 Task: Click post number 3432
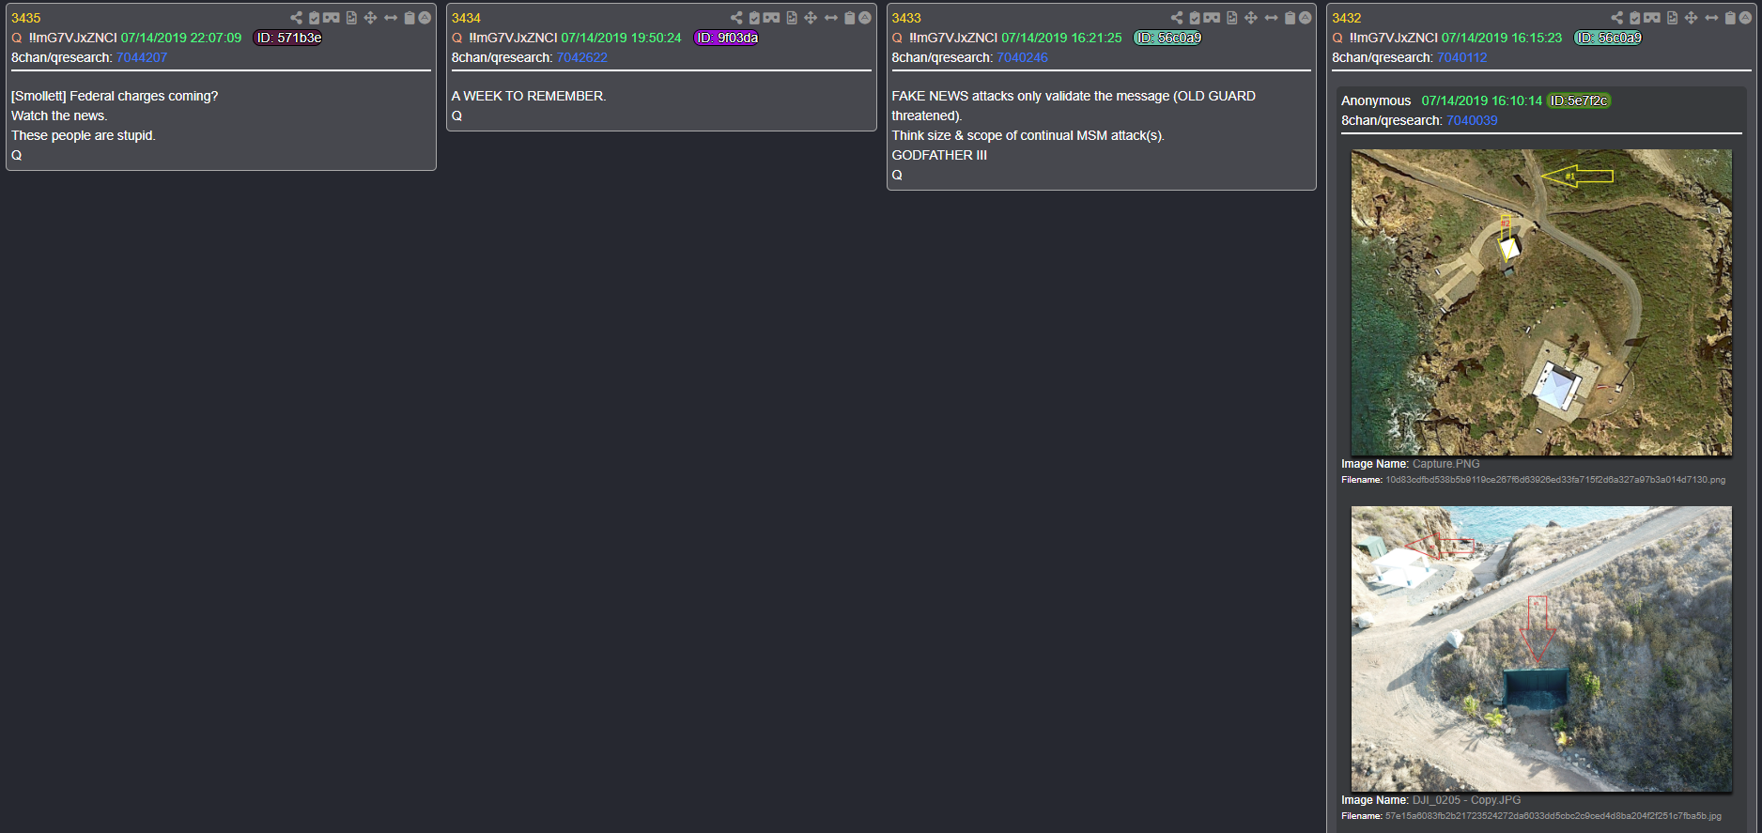pos(1347,18)
